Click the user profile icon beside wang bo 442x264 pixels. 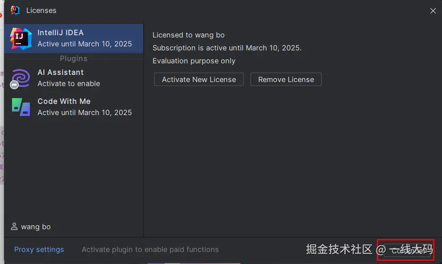[14, 227]
